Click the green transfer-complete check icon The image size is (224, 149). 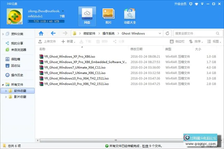point(107,146)
